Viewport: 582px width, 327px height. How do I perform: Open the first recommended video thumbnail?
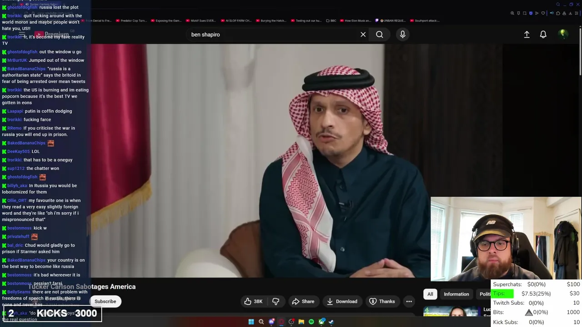451,312
